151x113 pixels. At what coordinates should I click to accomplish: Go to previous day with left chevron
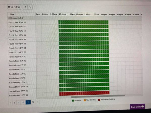[25, 7]
